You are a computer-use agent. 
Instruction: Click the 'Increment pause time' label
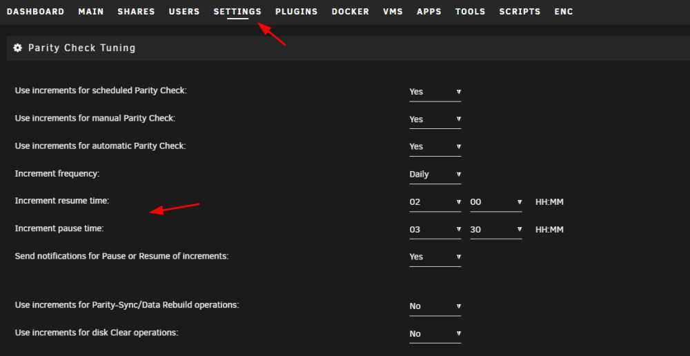coord(59,228)
